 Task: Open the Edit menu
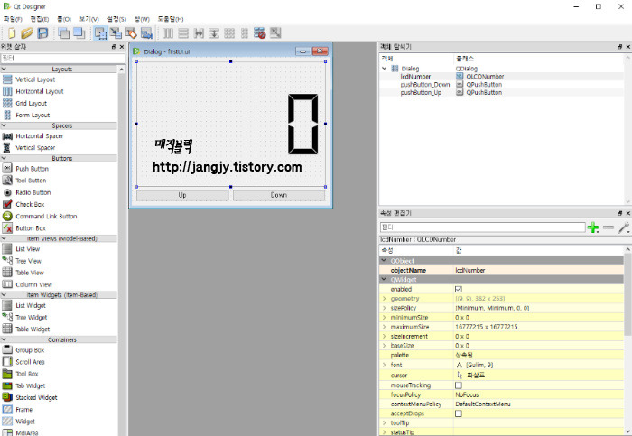tap(40, 19)
